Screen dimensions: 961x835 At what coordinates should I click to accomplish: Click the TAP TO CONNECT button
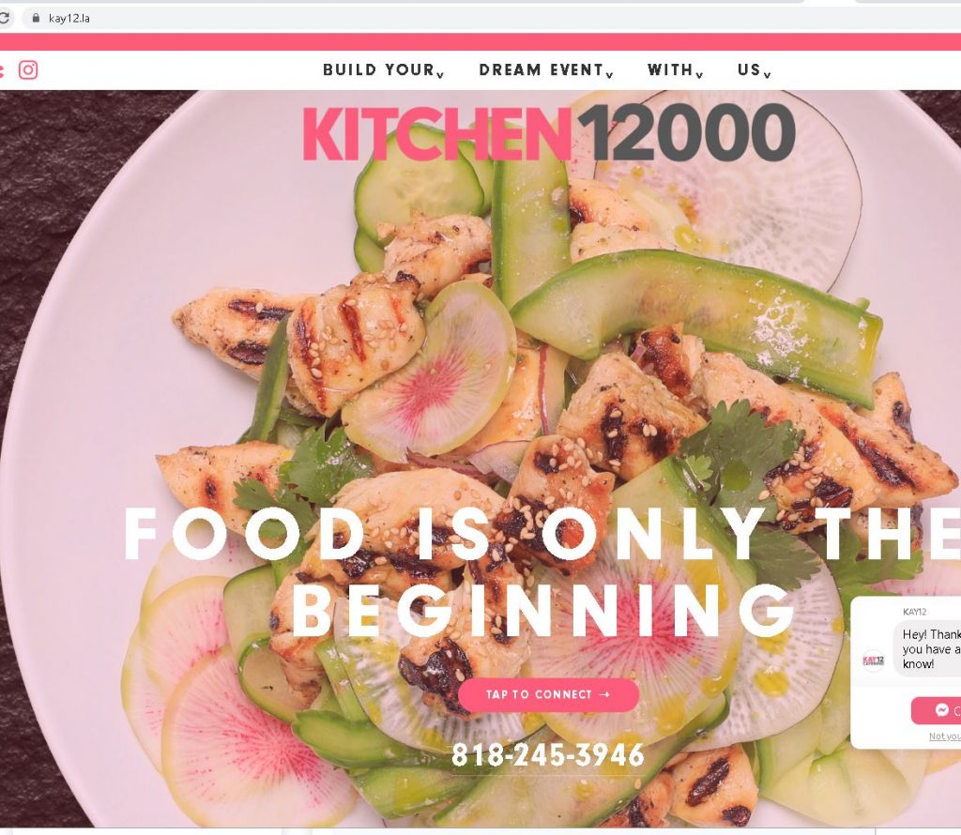[548, 694]
